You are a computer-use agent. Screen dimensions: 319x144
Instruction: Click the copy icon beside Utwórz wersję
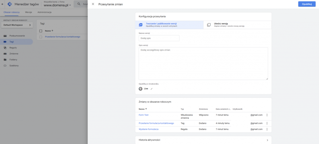pyautogui.click(x=209, y=25)
